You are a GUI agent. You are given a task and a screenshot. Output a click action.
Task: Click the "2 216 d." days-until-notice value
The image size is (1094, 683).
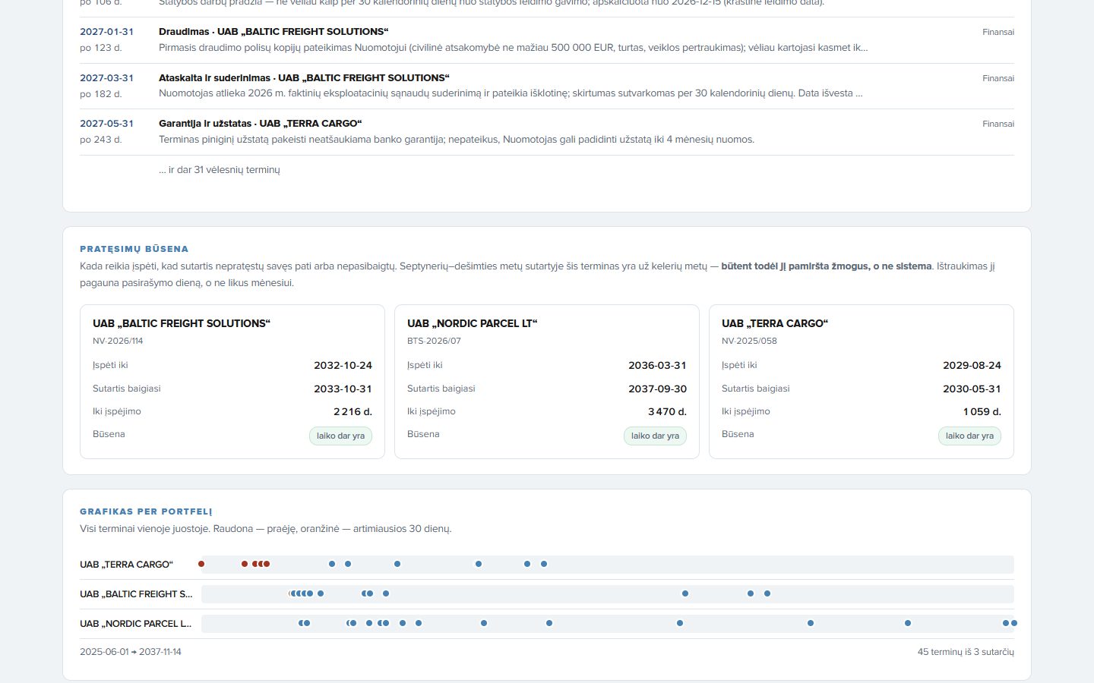click(x=353, y=412)
